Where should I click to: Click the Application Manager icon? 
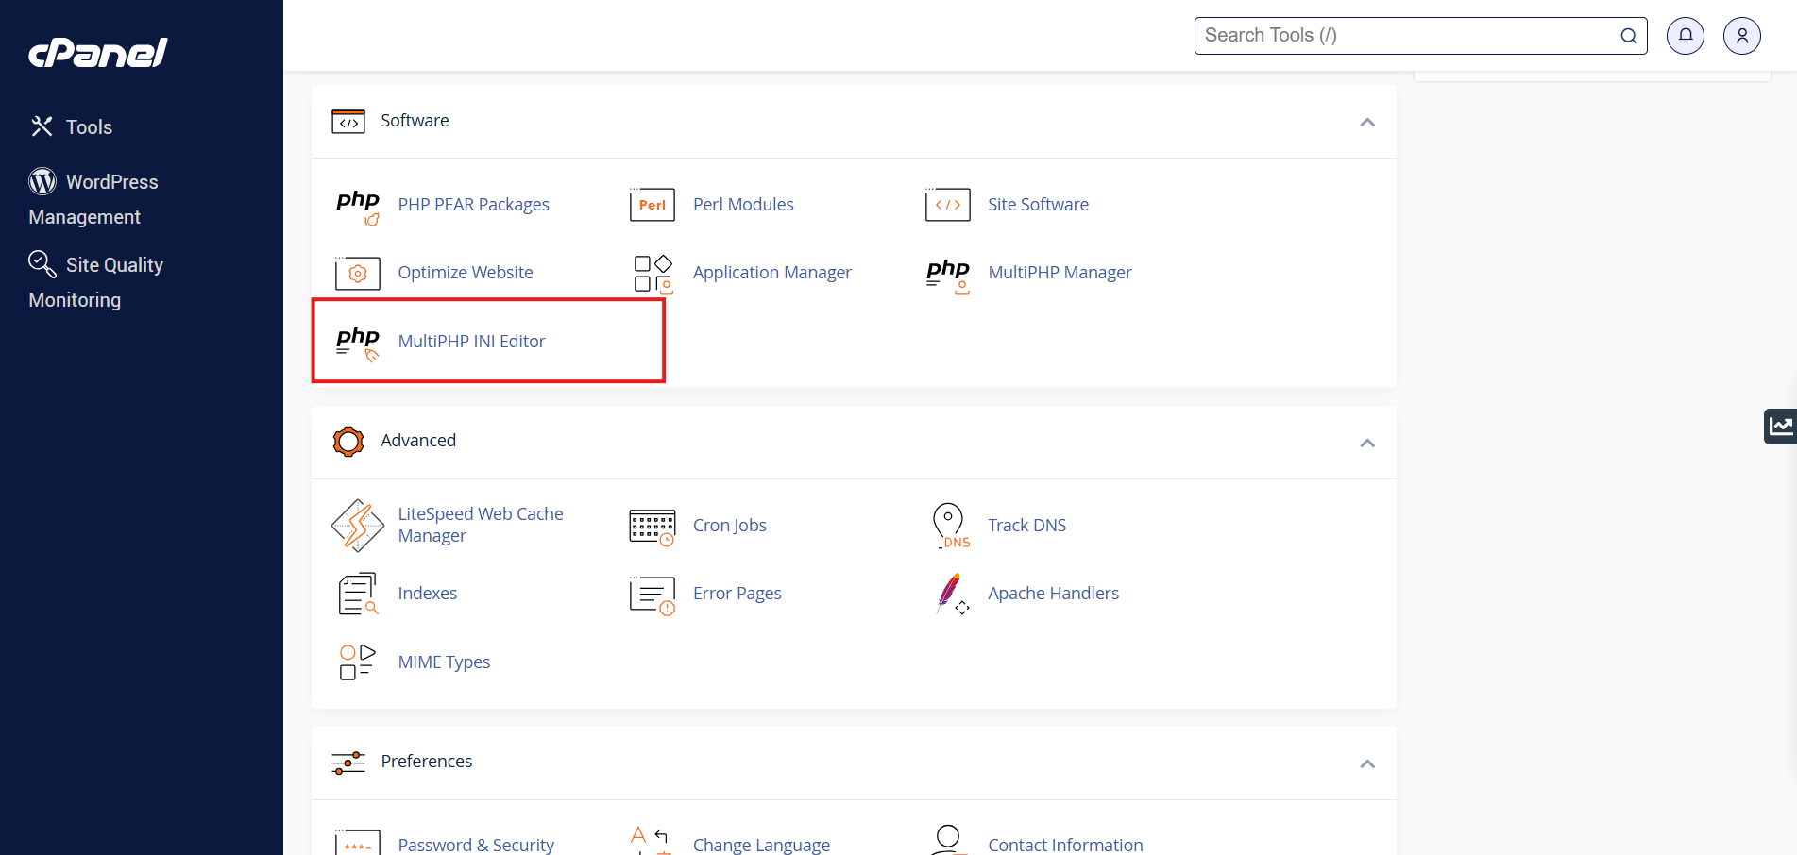(x=652, y=273)
